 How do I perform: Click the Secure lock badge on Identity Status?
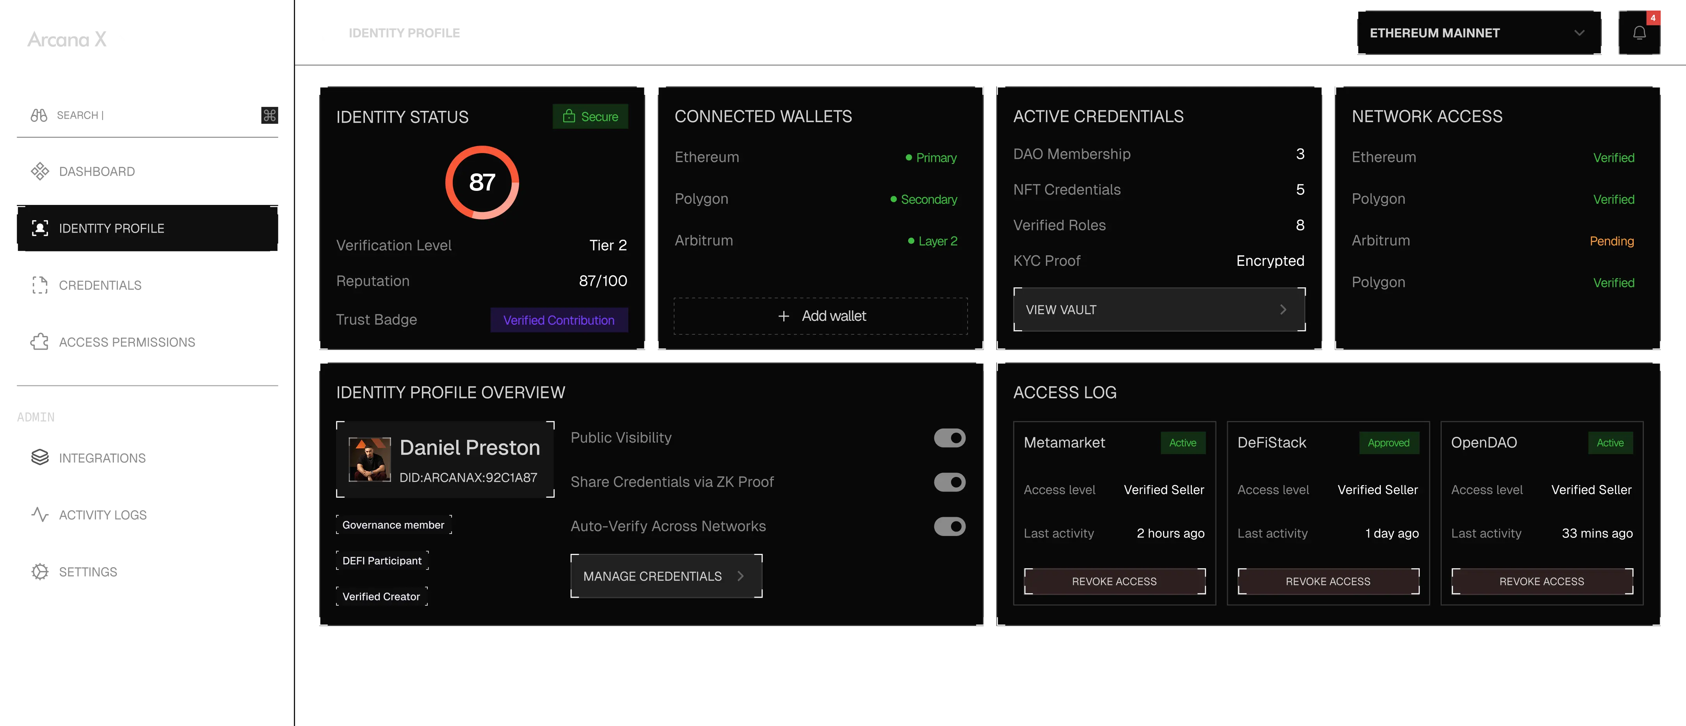590,116
